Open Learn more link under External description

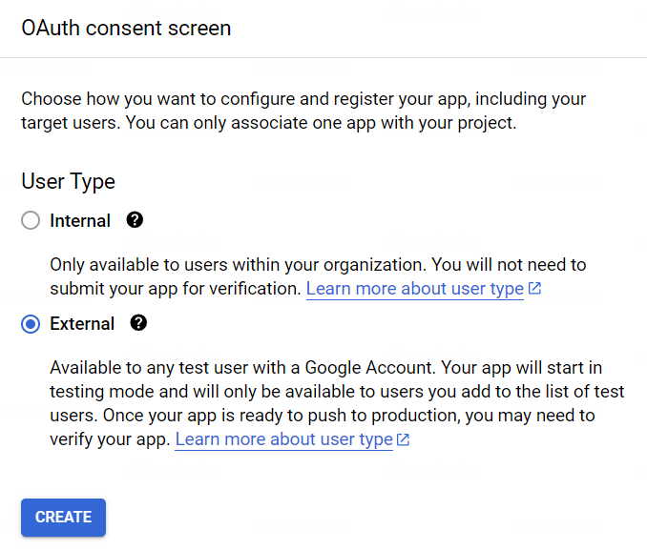coord(283,439)
